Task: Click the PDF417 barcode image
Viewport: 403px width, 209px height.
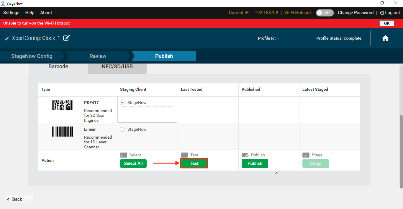Action: pyautogui.click(x=62, y=105)
